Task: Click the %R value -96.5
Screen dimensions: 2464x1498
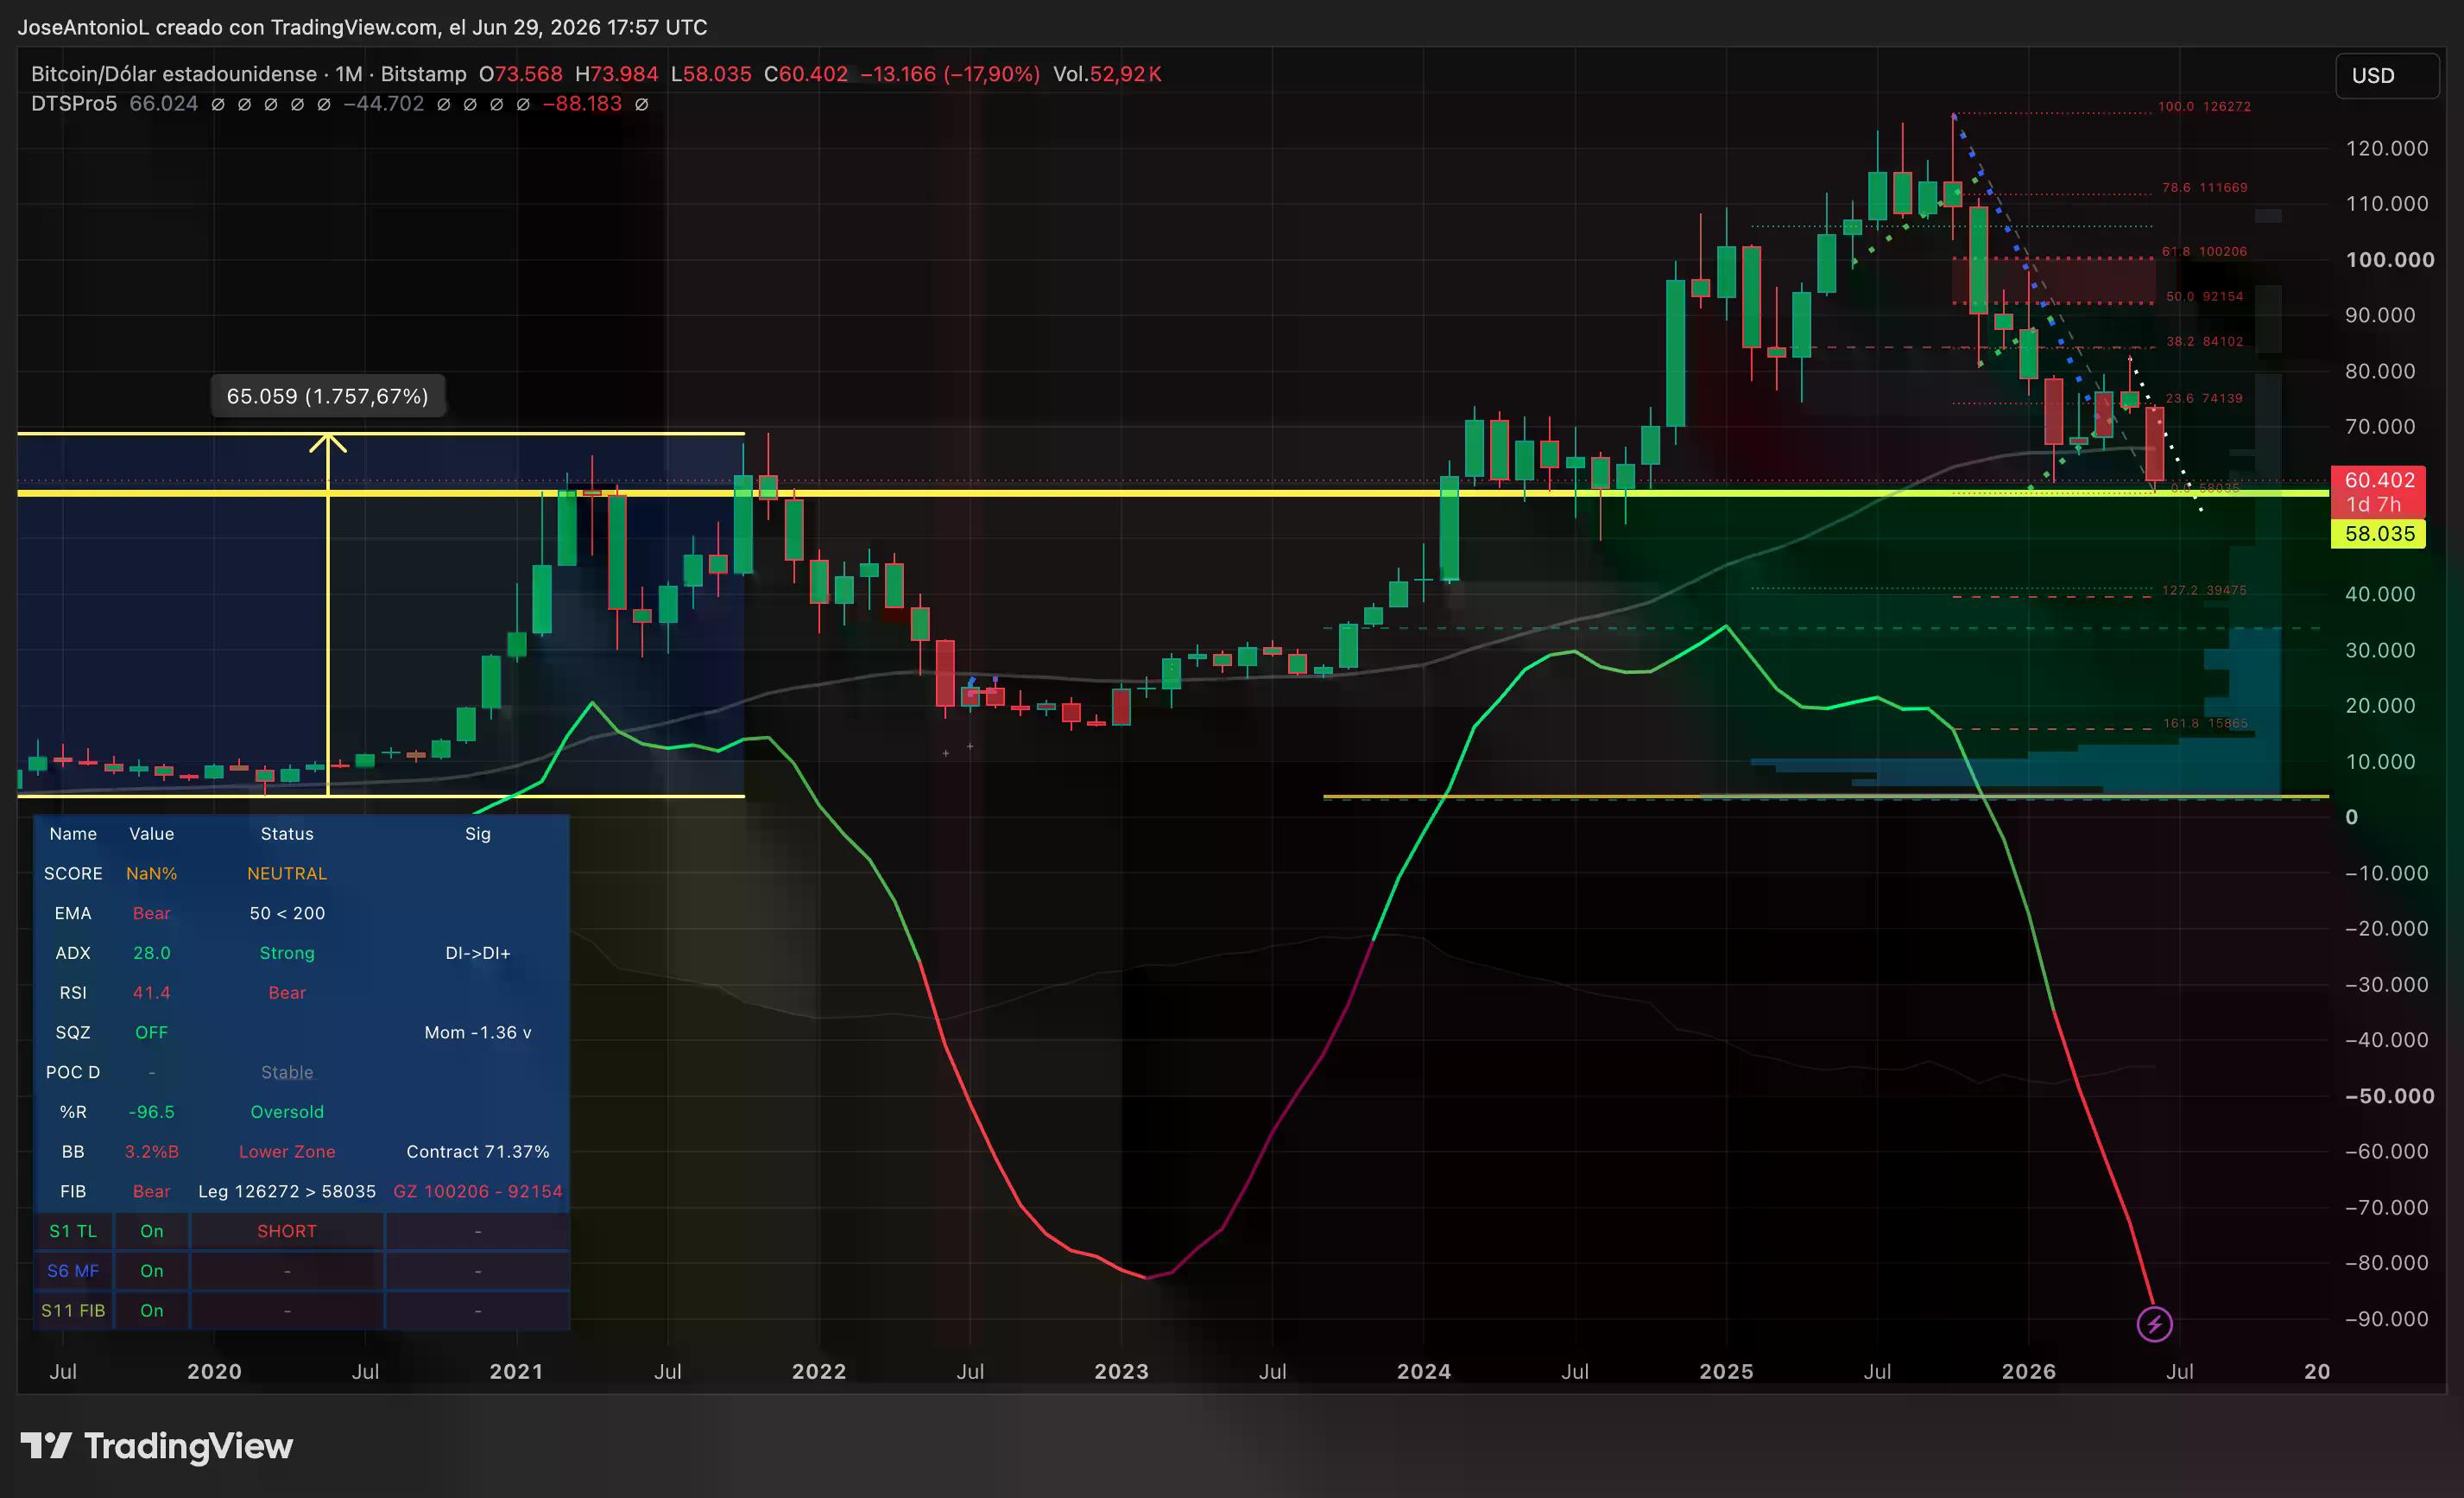Action: (152, 1112)
